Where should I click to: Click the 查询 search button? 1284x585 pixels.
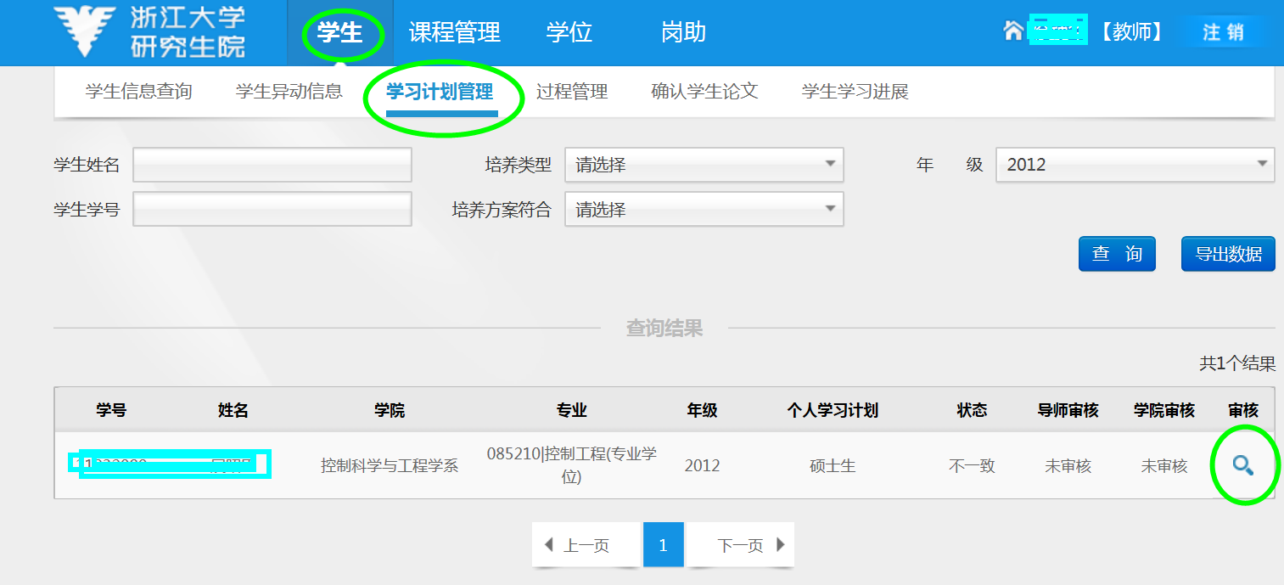coord(1117,254)
